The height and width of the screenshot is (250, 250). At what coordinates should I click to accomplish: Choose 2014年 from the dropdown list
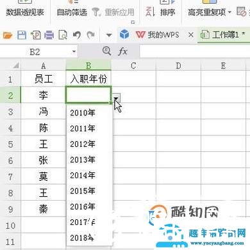[x=90, y=175]
